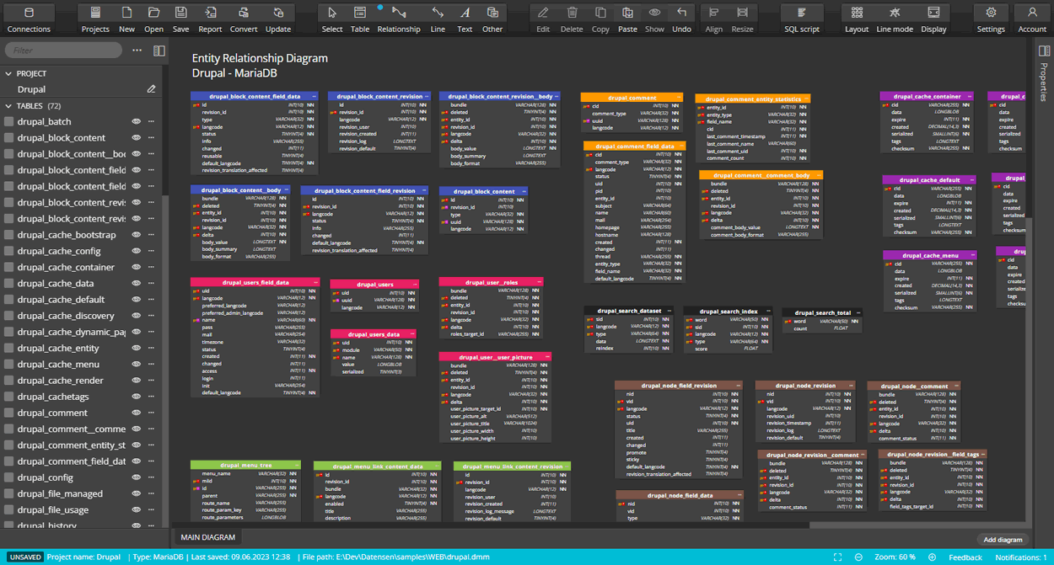Zoom out with the minus icon

pos(858,557)
